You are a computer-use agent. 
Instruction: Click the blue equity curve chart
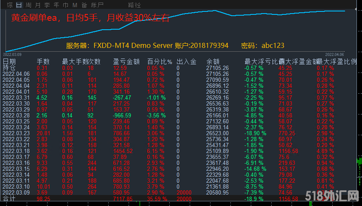tap(175, 31)
